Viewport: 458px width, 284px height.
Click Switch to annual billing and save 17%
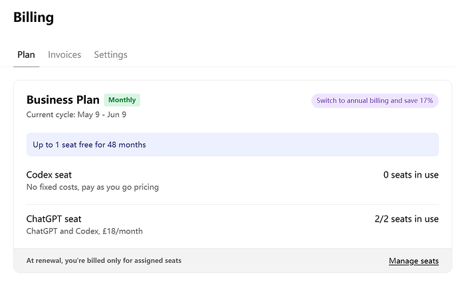click(375, 100)
